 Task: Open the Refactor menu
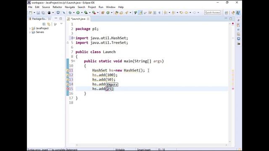(57, 7)
